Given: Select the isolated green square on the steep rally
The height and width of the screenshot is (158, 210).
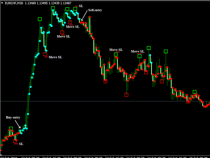Looking at the screenshot, I should [x=40, y=19].
